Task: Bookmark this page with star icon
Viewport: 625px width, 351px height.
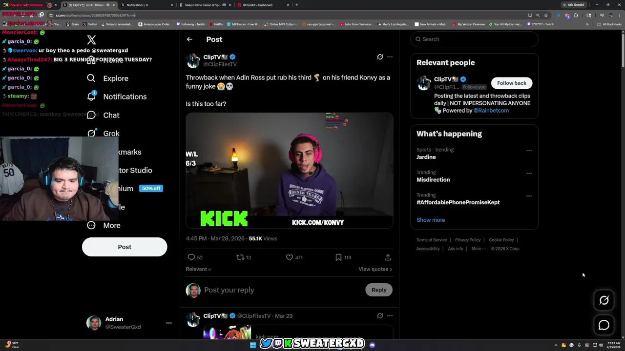Action: point(546,15)
